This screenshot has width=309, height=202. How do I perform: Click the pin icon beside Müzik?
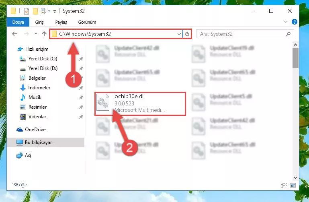pyautogui.click(x=81, y=97)
